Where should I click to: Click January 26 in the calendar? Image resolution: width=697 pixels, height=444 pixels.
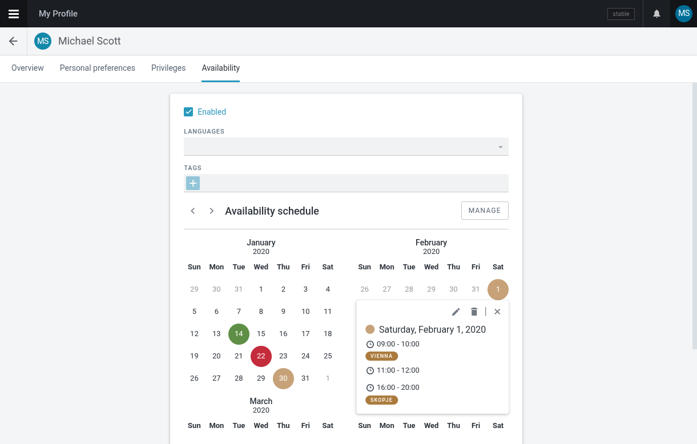tap(194, 378)
